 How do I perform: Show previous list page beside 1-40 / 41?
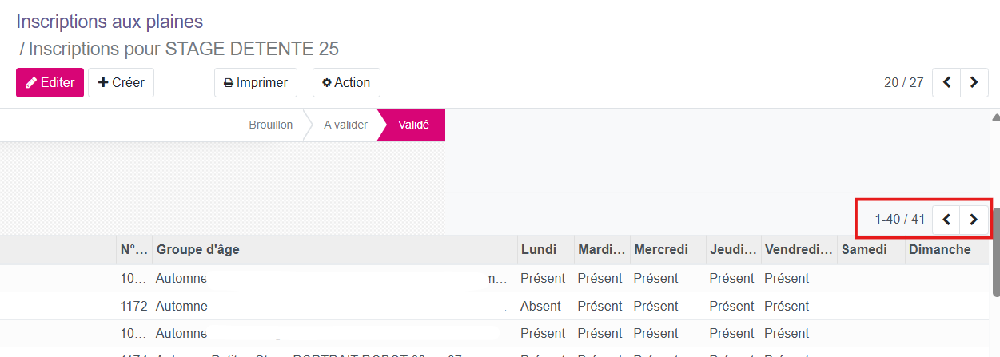tap(946, 220)
